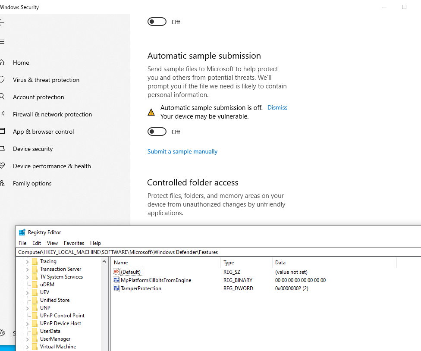Click the Unified Store folder icon
Viewport: 421px width, 351px height.
pos(35,300)
